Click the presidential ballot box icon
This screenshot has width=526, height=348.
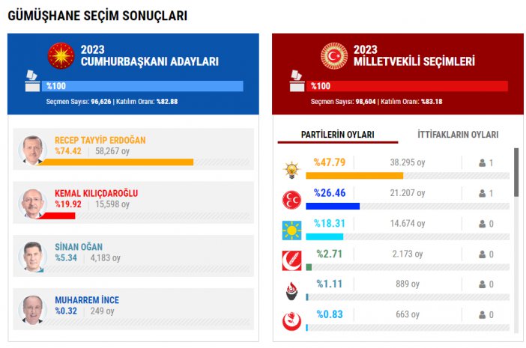[x=32, y=82]
